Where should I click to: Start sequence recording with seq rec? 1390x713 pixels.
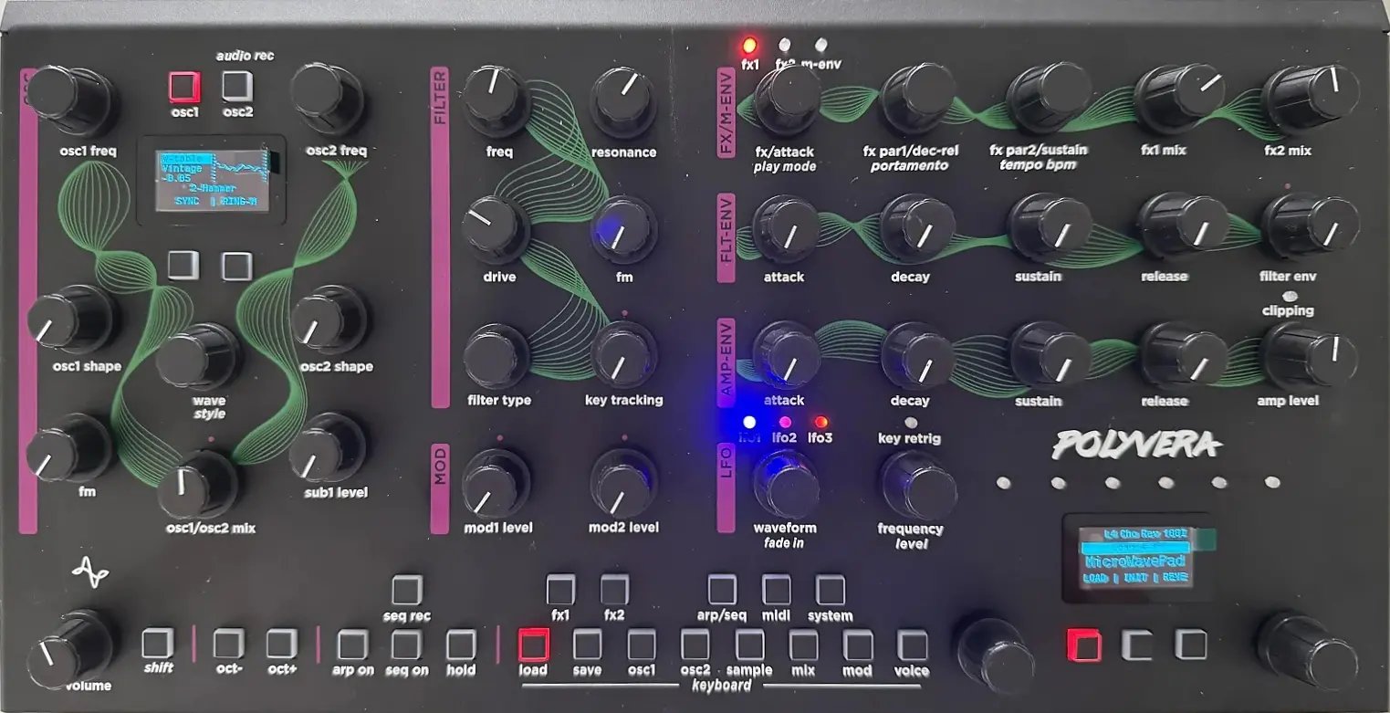406,590
